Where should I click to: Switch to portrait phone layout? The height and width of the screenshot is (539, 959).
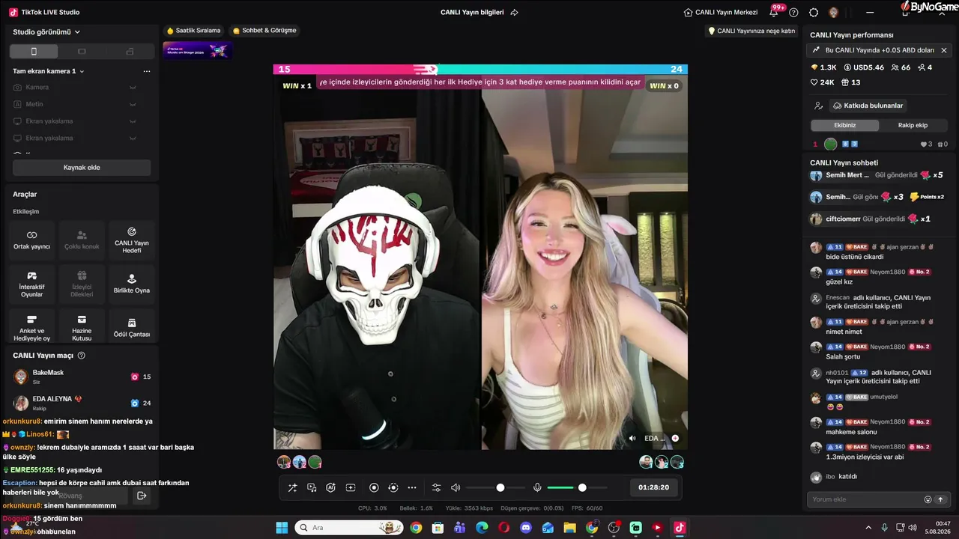click(x=34, y=52)
